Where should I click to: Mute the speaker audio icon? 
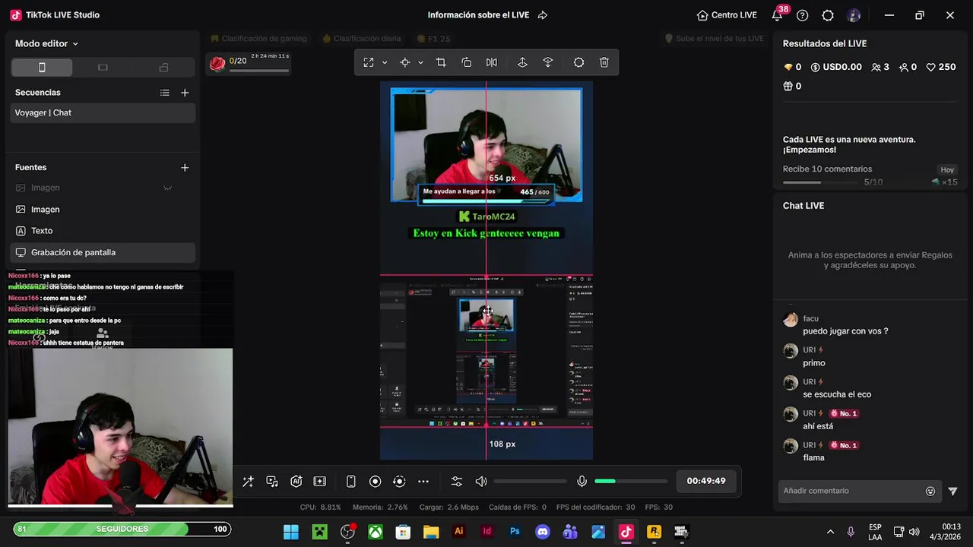(481, 481)
